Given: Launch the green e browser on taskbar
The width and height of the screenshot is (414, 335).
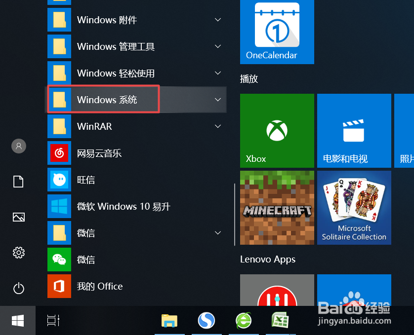Looking at the screenshot, I should 244,321.
